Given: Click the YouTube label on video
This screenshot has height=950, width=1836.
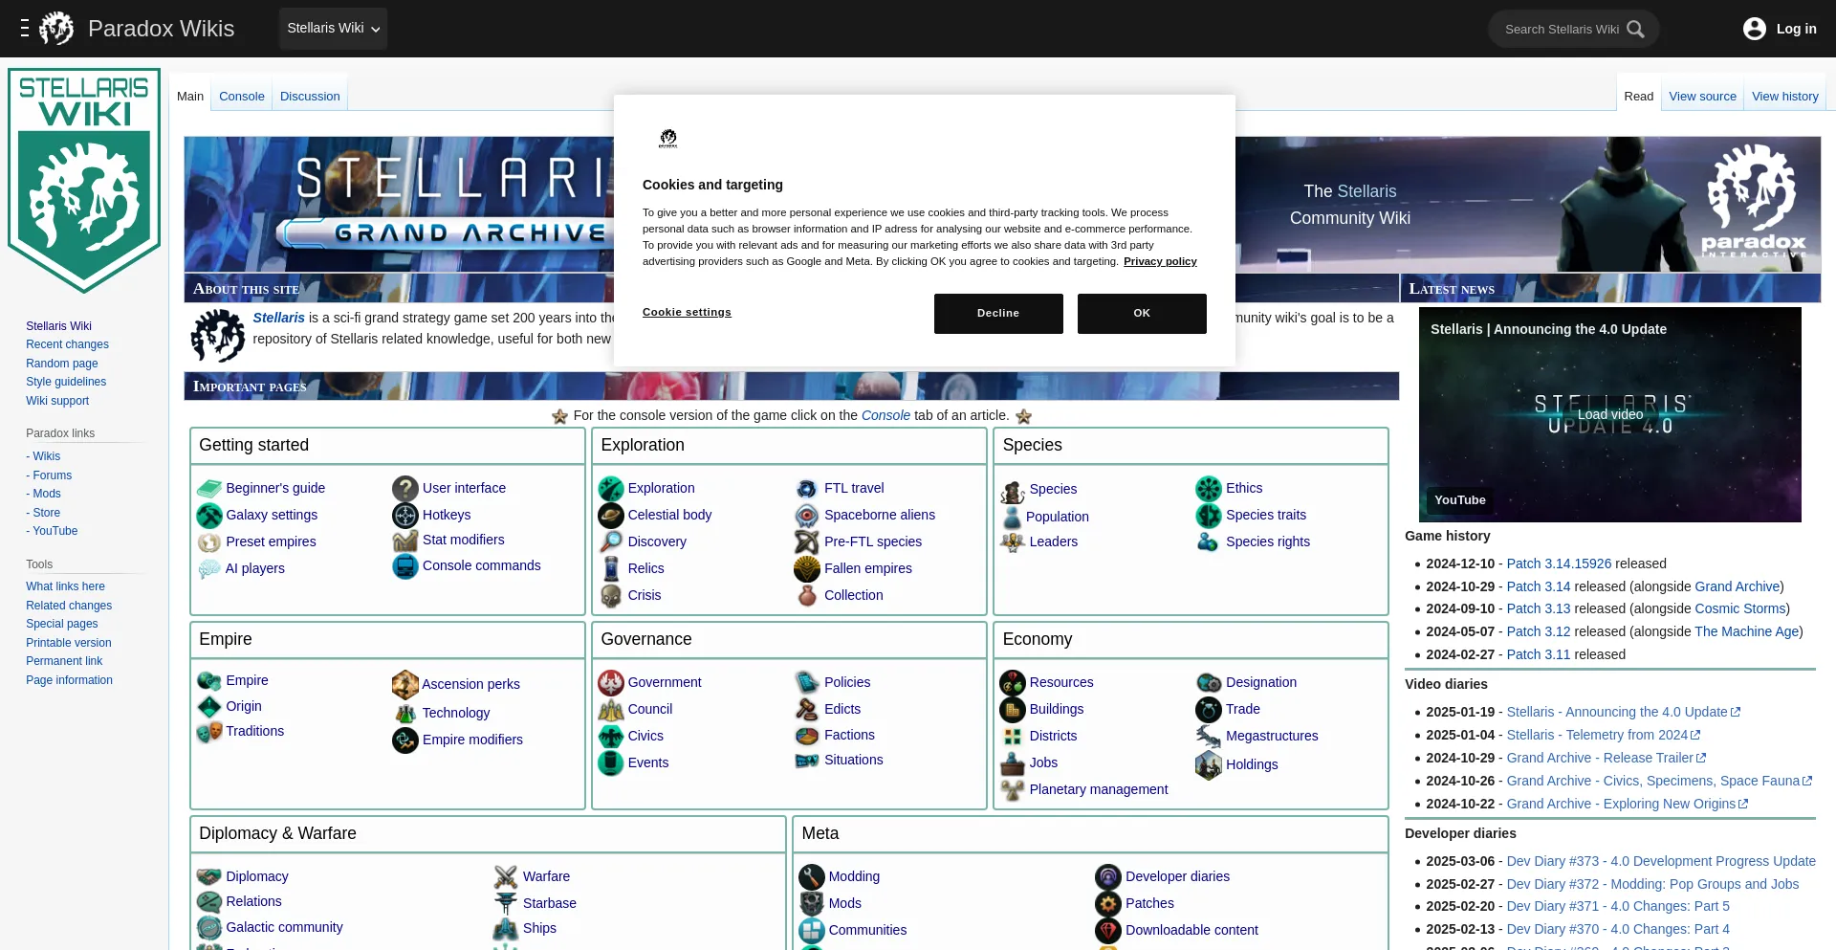Looking at the screenshot, I should [1460, 499].
